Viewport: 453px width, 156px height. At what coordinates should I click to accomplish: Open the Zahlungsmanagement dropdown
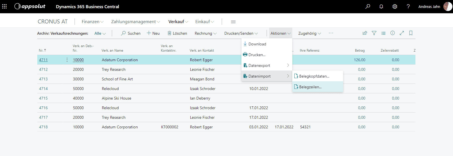click(135, 22)
